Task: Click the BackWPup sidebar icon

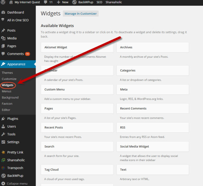Action: pos(3,175)
